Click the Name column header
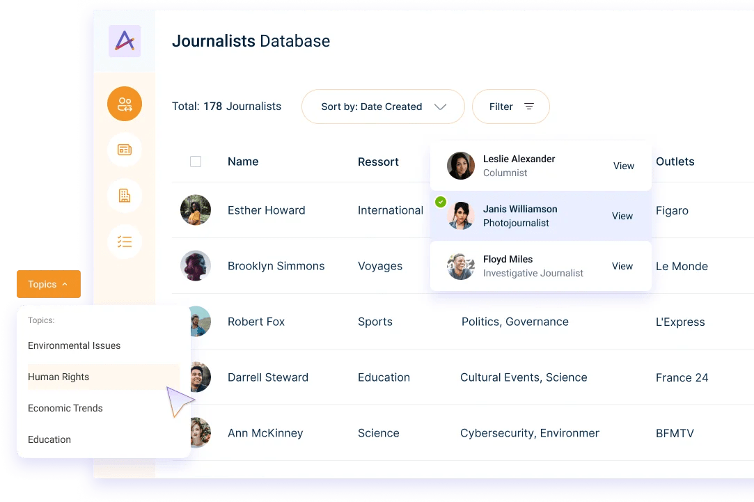 click(x=243, y=162)
